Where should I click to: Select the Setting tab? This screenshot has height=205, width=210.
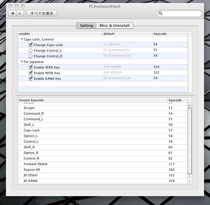coord(86,26)
